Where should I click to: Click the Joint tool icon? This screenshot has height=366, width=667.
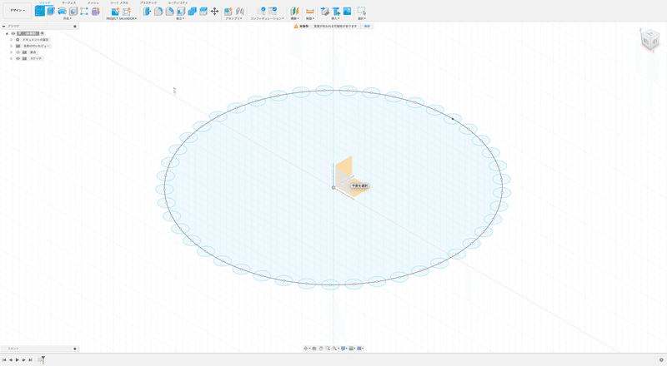tap(240, 12)
